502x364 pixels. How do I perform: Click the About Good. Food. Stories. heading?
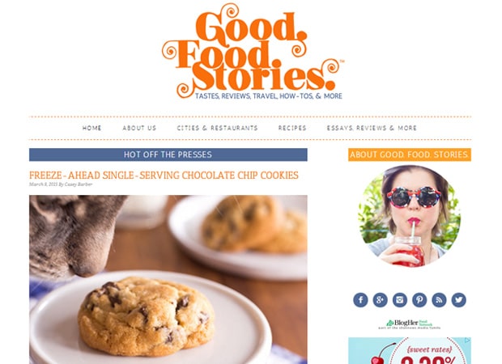410,154
